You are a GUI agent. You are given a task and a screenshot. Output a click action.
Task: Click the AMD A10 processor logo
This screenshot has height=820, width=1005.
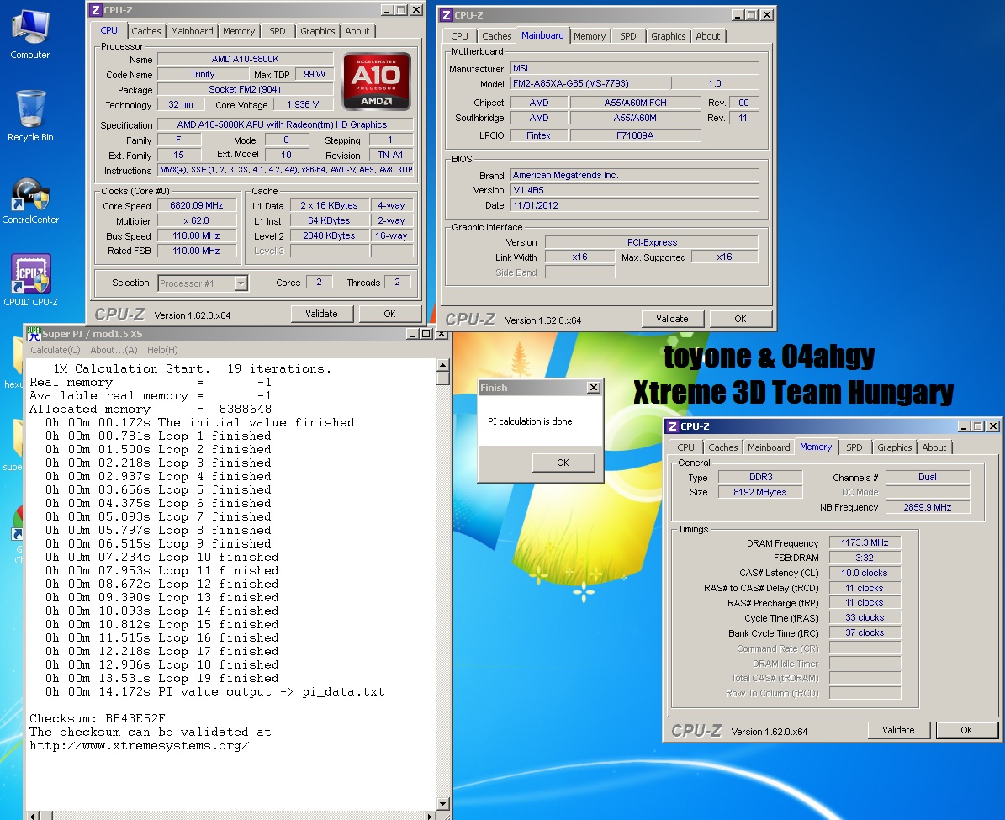click(x=376, y=82)
